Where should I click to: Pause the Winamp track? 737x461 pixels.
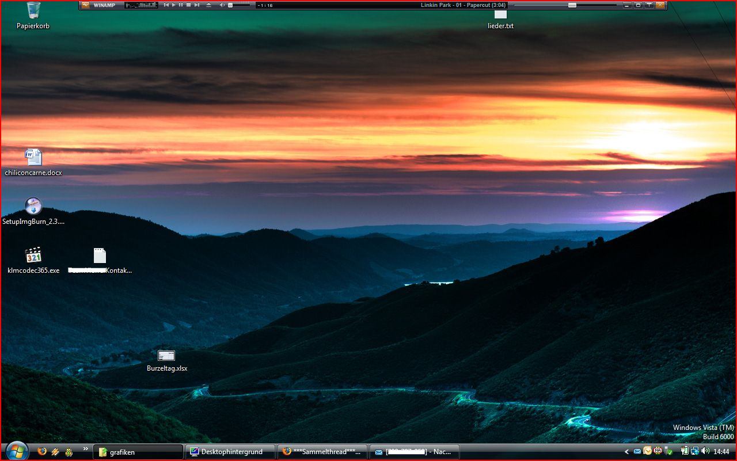coord(181,5)
